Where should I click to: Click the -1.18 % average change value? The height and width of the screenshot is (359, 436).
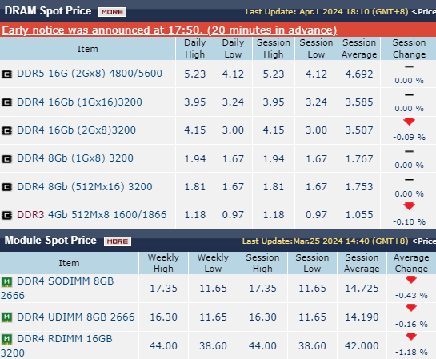pos(411,353)
